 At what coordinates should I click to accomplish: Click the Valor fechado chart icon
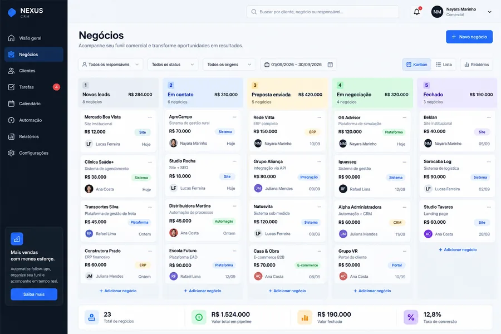click(x=305, y=317)
